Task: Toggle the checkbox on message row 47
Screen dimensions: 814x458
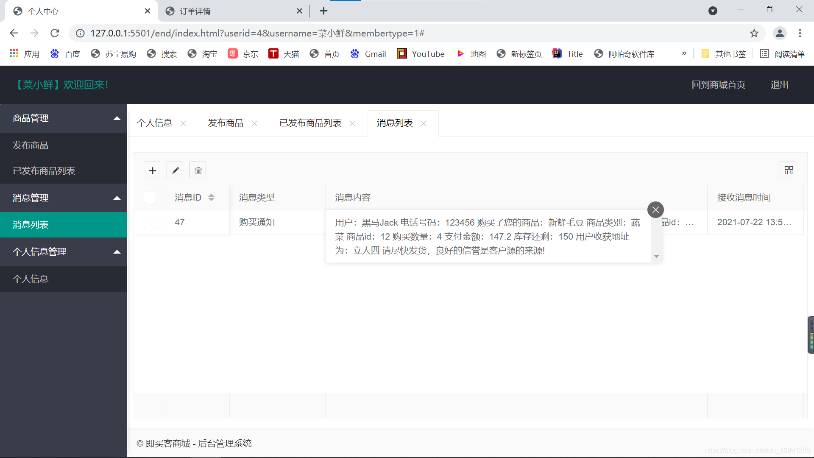Action: (149, 222)
